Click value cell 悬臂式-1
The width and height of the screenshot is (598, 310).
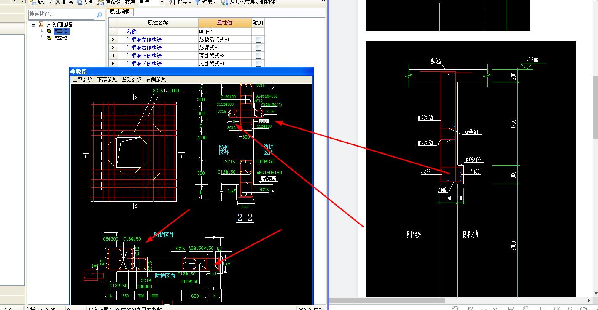pos(225,48)
